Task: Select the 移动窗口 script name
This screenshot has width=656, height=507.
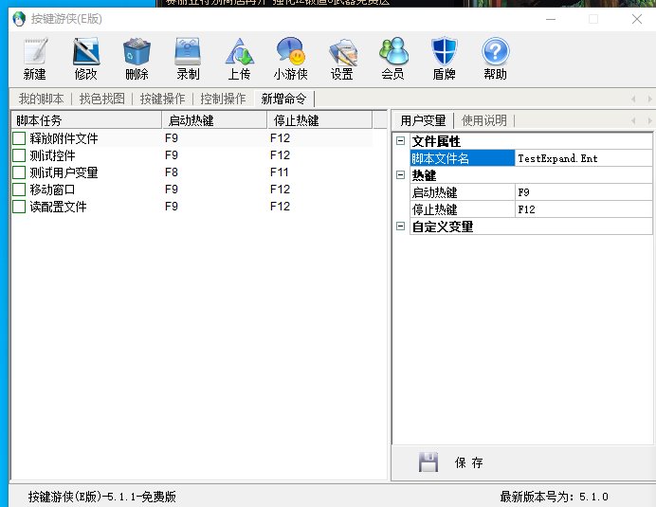Action: click(52, 190)
